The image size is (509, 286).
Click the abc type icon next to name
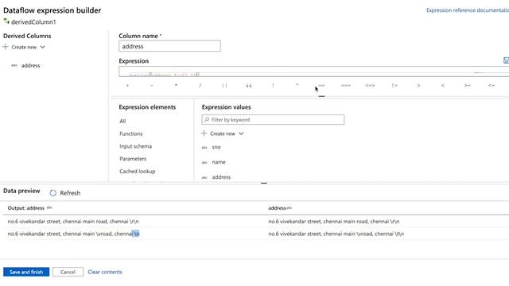(204, 162)
